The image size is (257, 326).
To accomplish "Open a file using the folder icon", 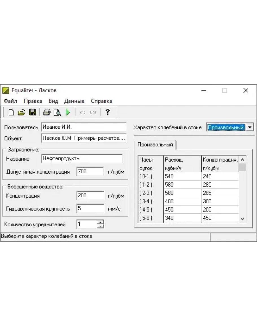I will (x=21, y=113).
